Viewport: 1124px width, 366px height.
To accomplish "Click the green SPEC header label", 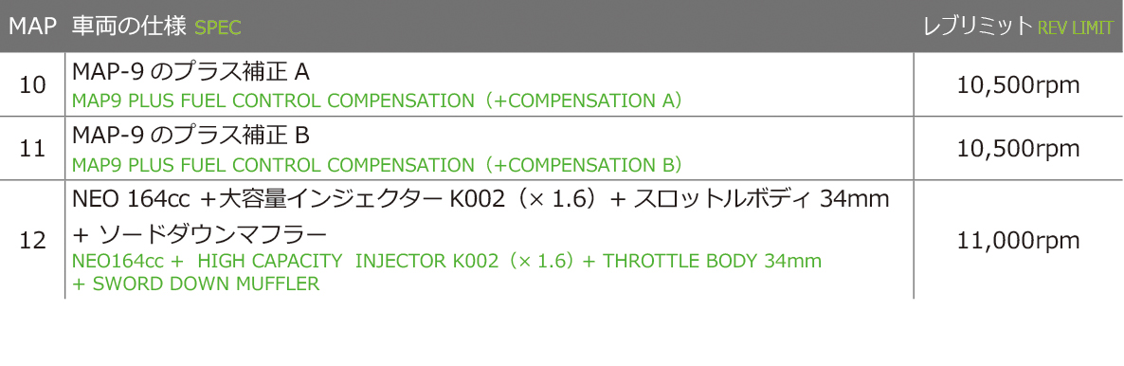I will click(218, 28).
